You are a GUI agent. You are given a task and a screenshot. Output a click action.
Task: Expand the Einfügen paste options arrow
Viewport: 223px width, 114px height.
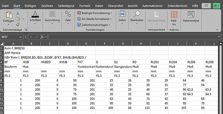9,24
